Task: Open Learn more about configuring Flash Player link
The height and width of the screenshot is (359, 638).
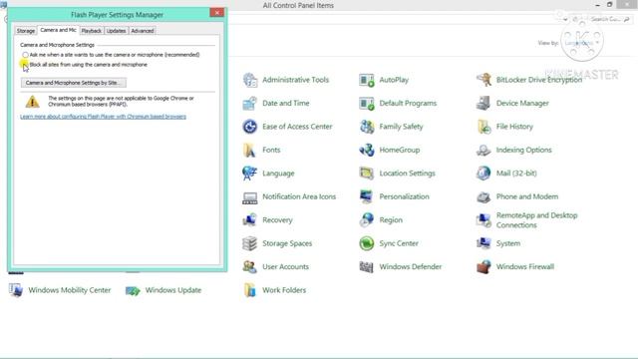Action: tap(103, 117)
